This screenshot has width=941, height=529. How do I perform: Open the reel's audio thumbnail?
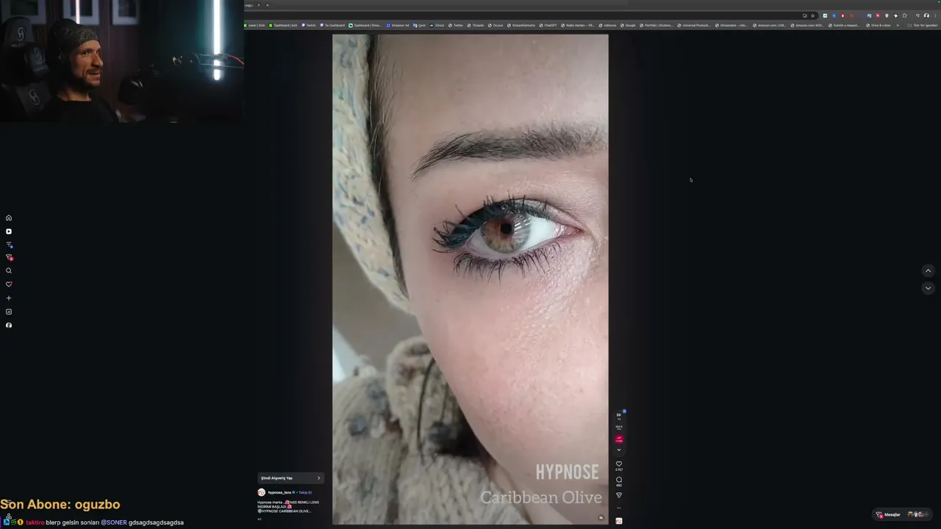[619, 521]
